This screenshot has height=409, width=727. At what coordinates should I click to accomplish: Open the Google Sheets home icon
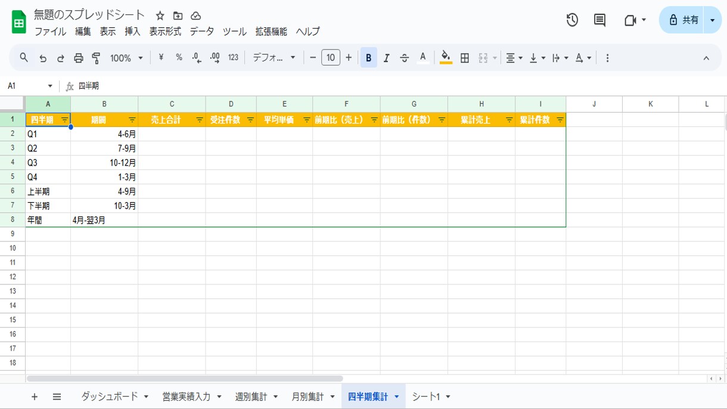tap(19, 22)
